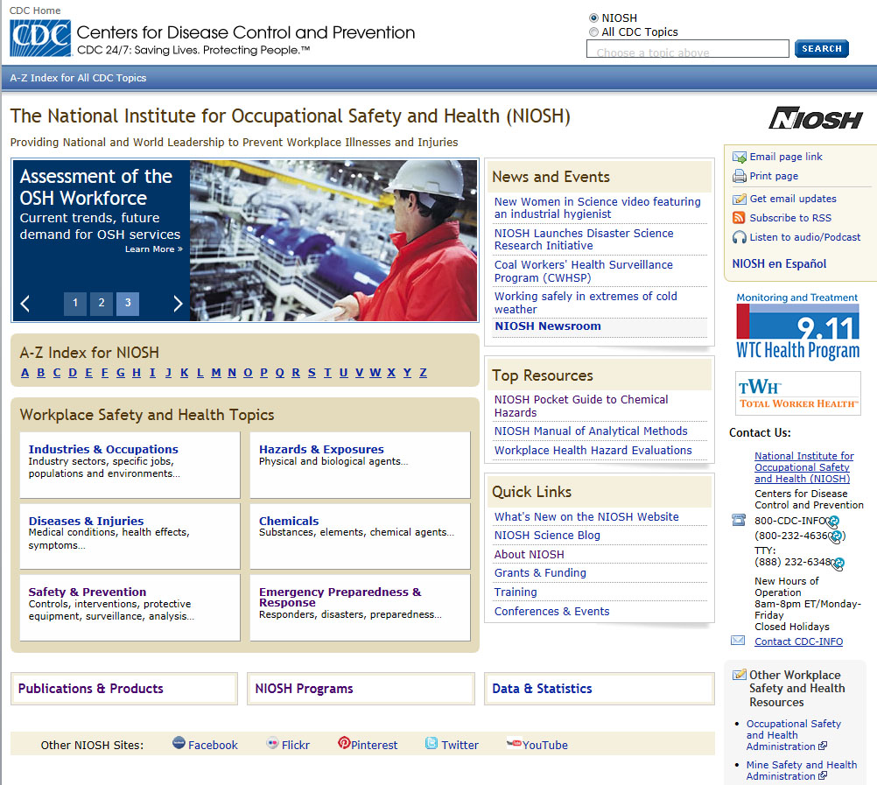Go to carousel slide 2
877x785 pixels.
[102, 304]
